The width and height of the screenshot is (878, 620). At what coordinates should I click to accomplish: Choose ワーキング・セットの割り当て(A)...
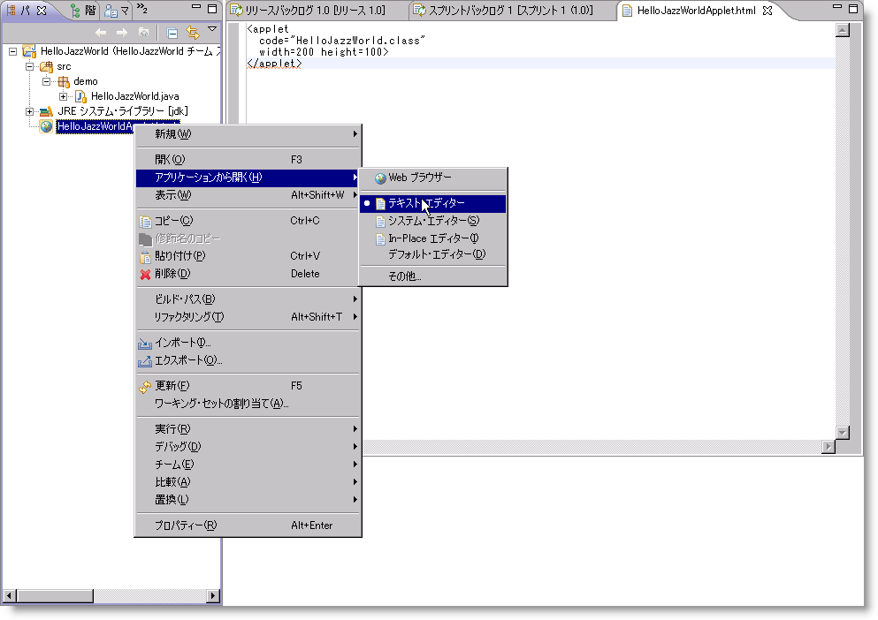(x=248, y=404)
